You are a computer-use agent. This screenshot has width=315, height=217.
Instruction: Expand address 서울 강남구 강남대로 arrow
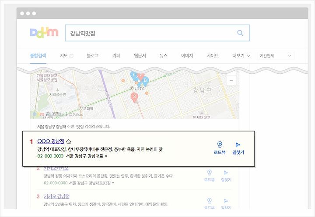point(106,156)
